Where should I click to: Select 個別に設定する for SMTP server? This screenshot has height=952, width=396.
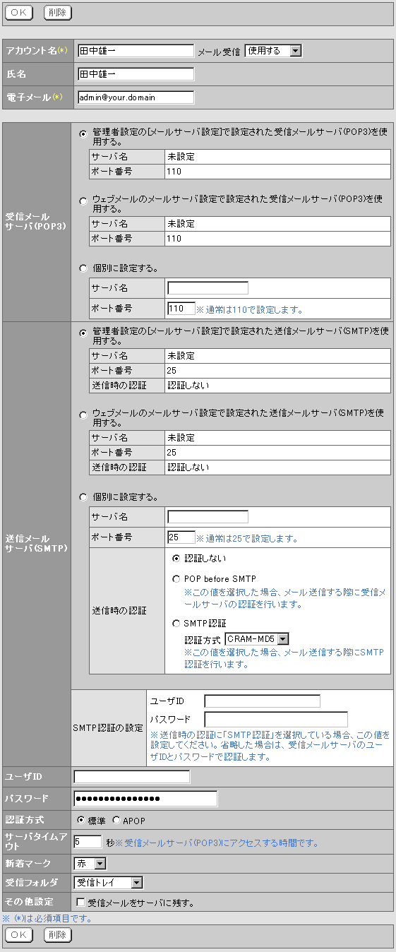pos(84,497)
